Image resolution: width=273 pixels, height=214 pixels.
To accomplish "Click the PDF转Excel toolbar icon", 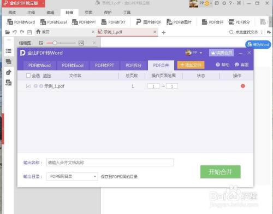I will pyautogui.click(x=43, y=22).
